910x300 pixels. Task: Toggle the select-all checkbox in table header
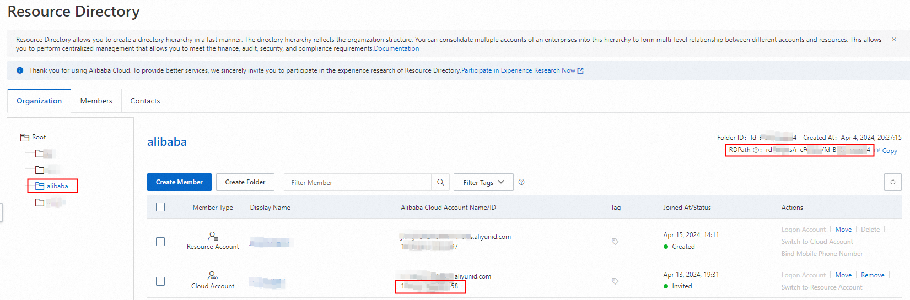(160, 207)
